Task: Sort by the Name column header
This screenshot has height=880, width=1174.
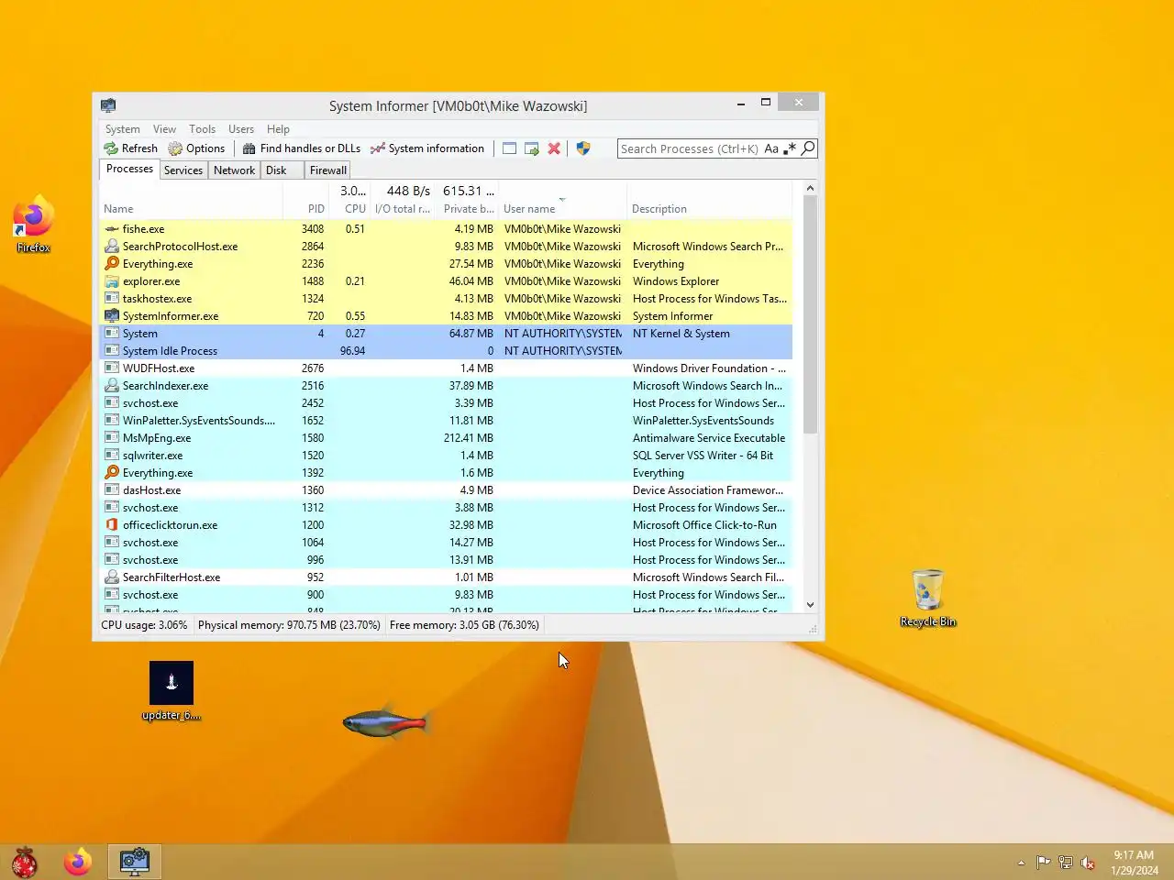Action: pyautogui.click(x=191, y=201)
